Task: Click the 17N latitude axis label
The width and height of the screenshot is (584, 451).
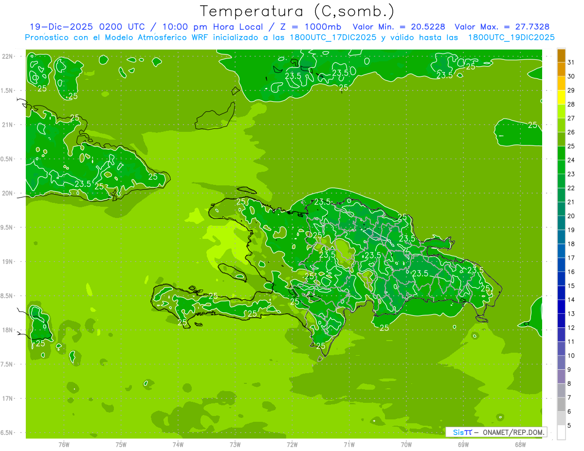Action: tap(7, 398)
